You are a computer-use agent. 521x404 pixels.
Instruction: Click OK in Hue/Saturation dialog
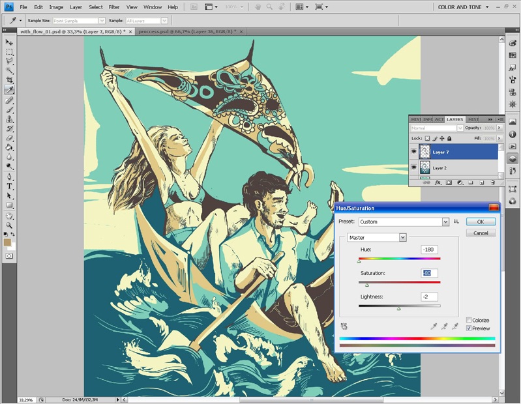(481, 222)
